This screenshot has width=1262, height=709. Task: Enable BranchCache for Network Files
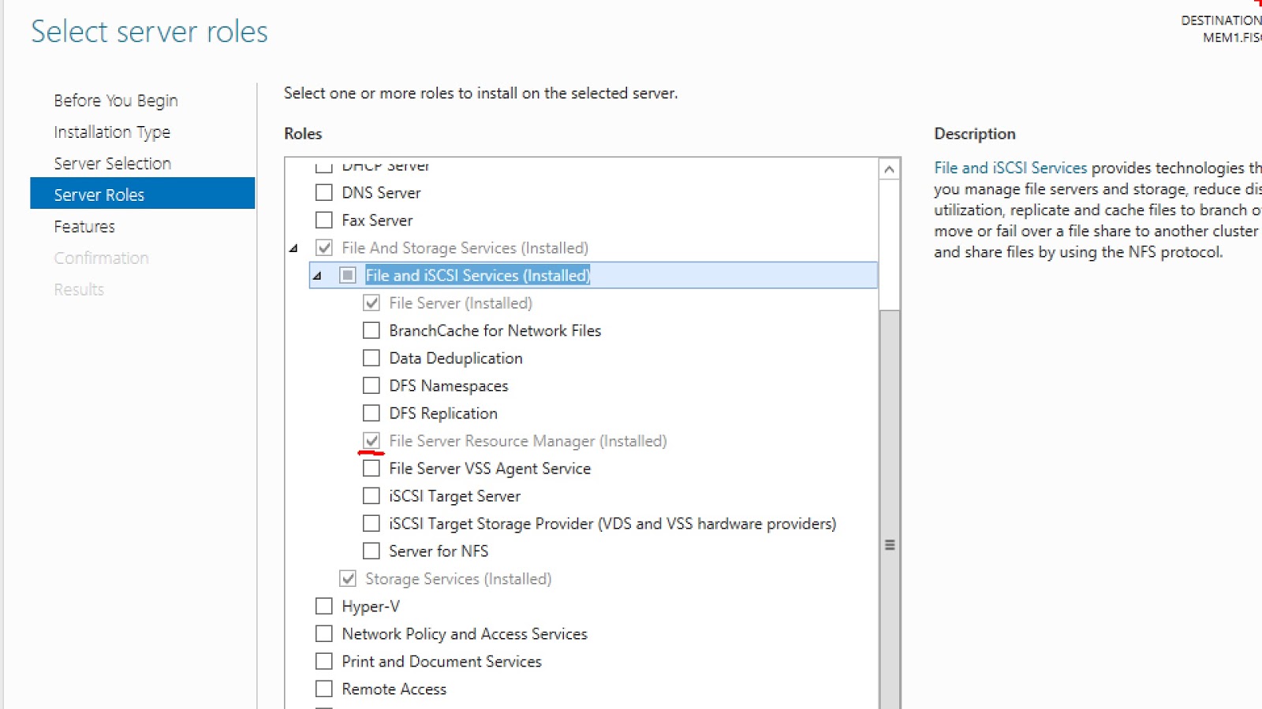pos(371,330)
